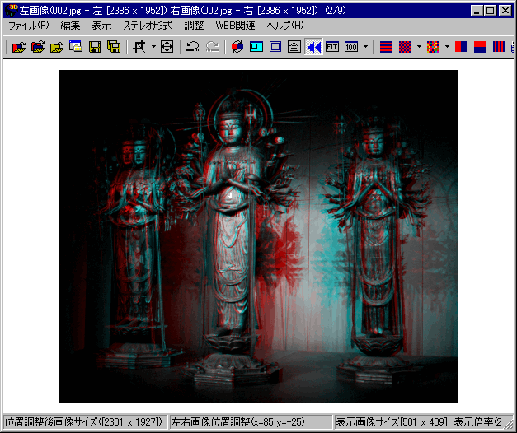Screen dimensions: 517x433
Task: Open the ステレオ形式 menu
Action: pyautogui.click(x=148, y=26)
